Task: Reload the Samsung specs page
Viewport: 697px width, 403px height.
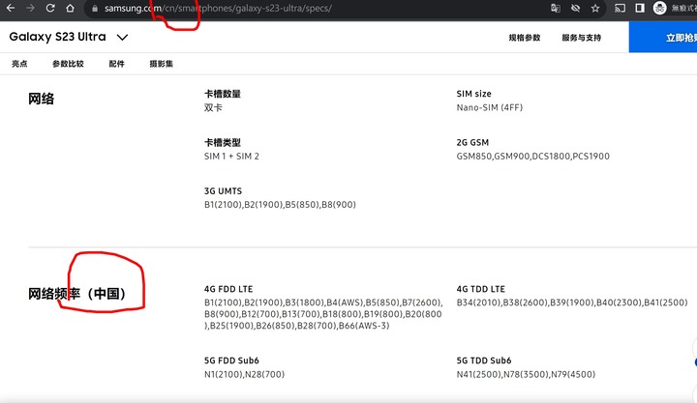Action: pyautogui.click(x=49, y=8)
